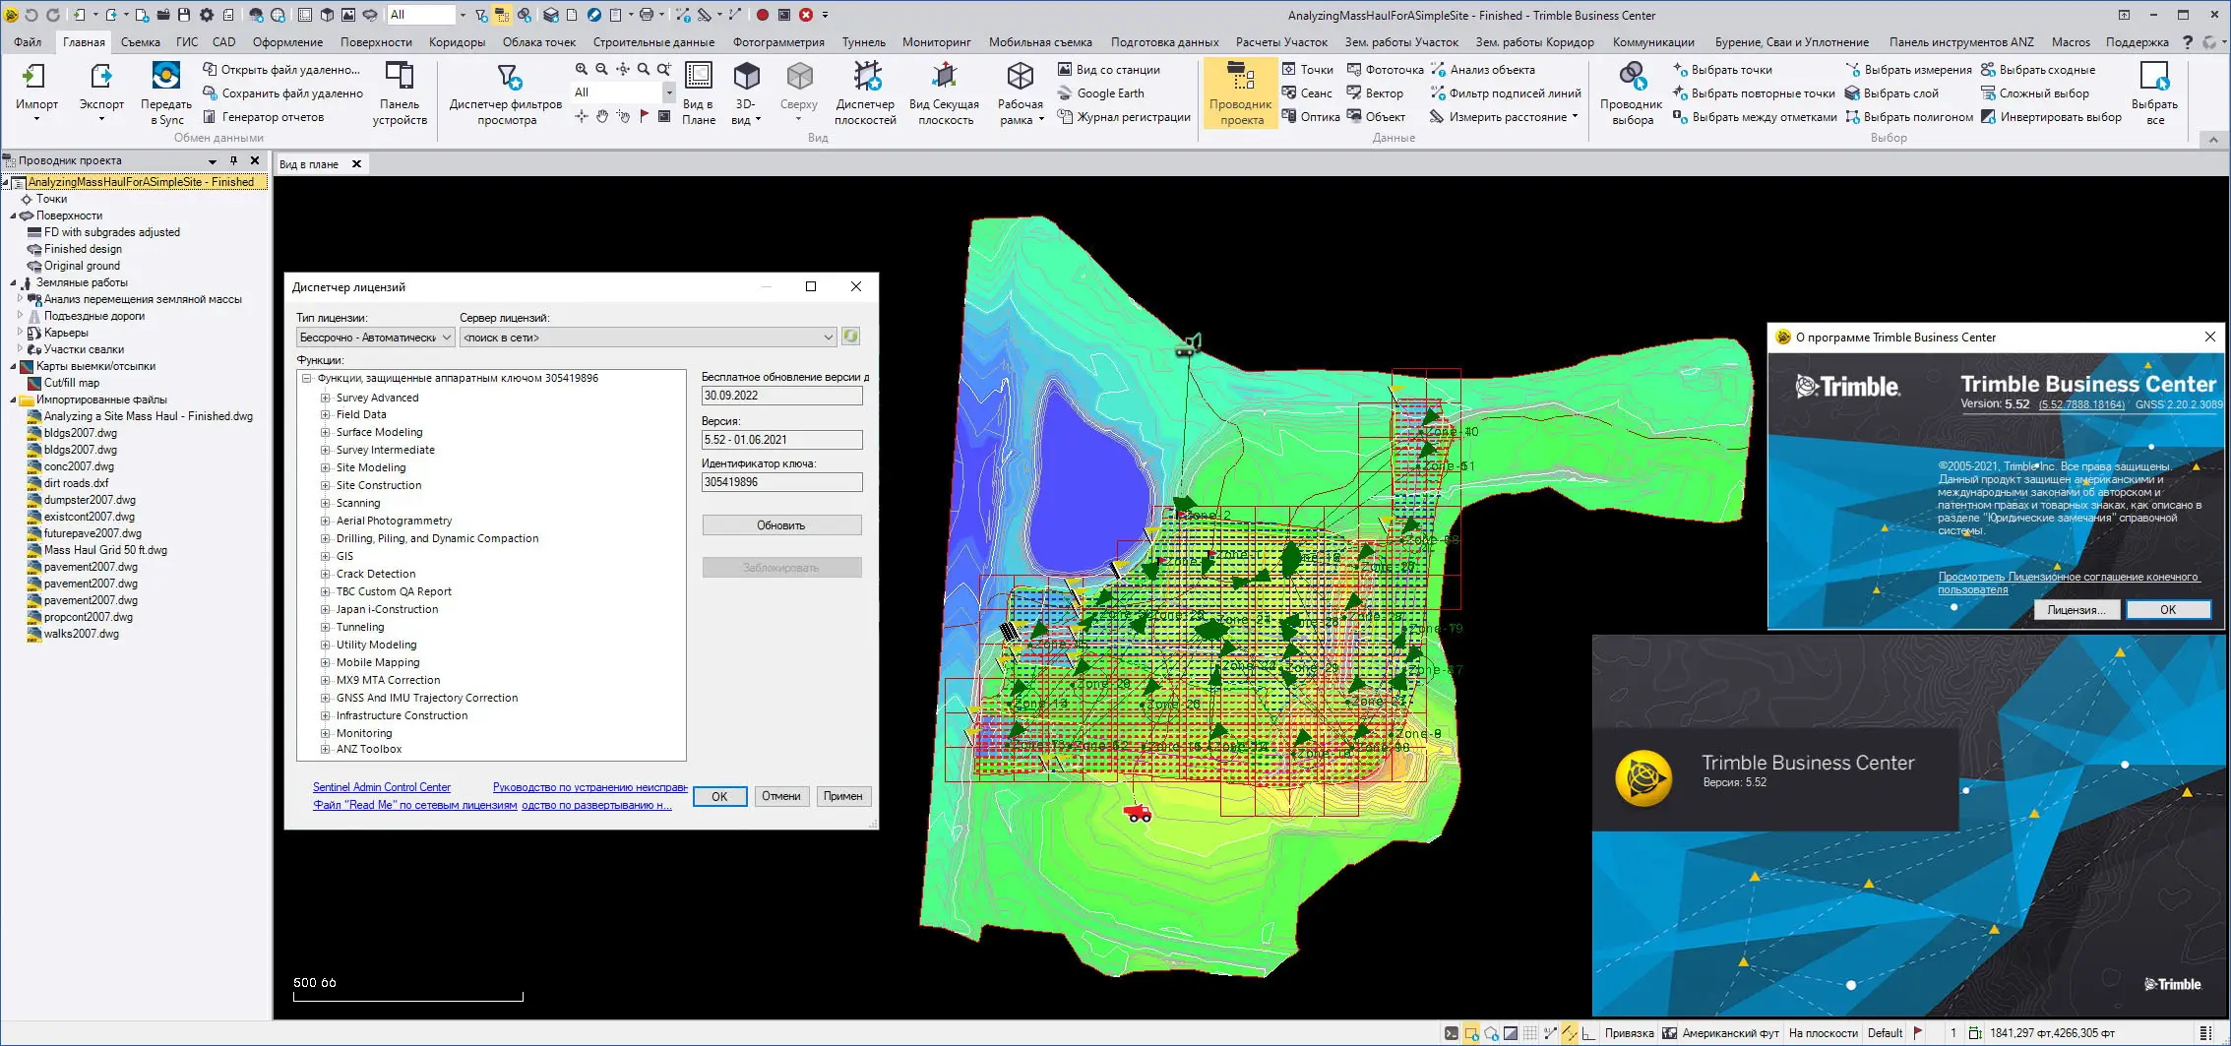This screenshot has width=2231, height=1046.
Task: Open Cutting Plane View tool
Action: [x=944, y=92]
